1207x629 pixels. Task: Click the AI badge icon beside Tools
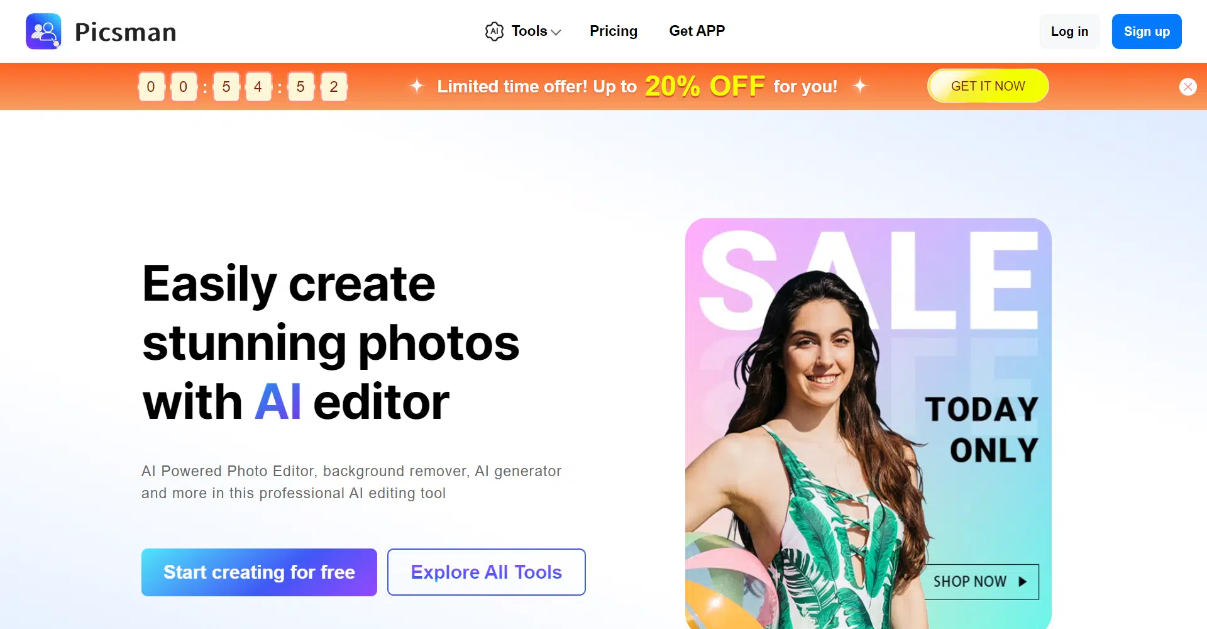tap(495, 31)
